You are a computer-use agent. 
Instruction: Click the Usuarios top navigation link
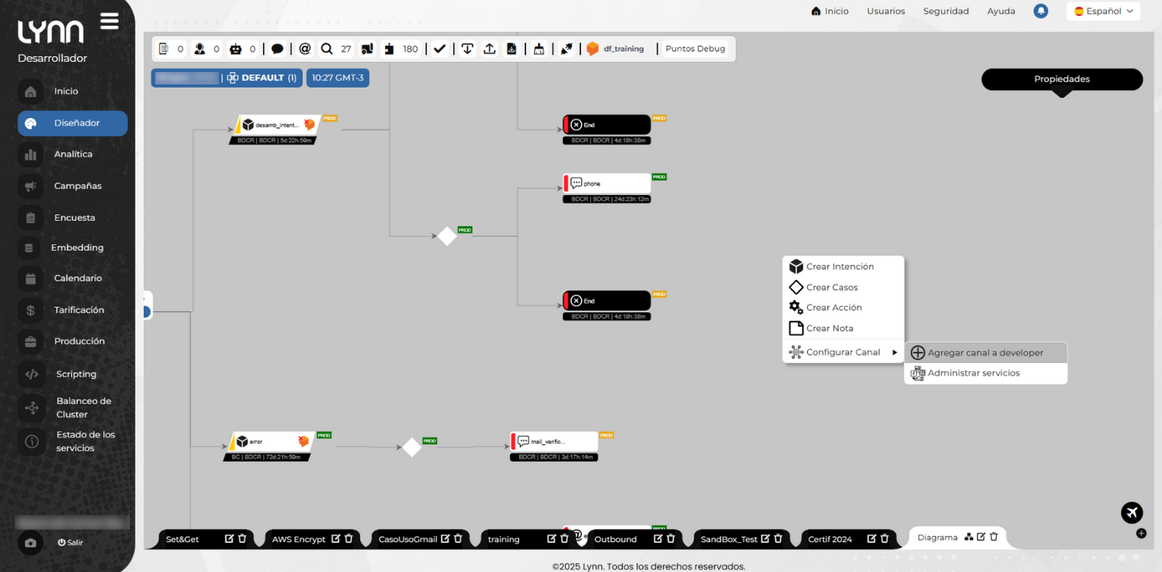pos(886,11)
